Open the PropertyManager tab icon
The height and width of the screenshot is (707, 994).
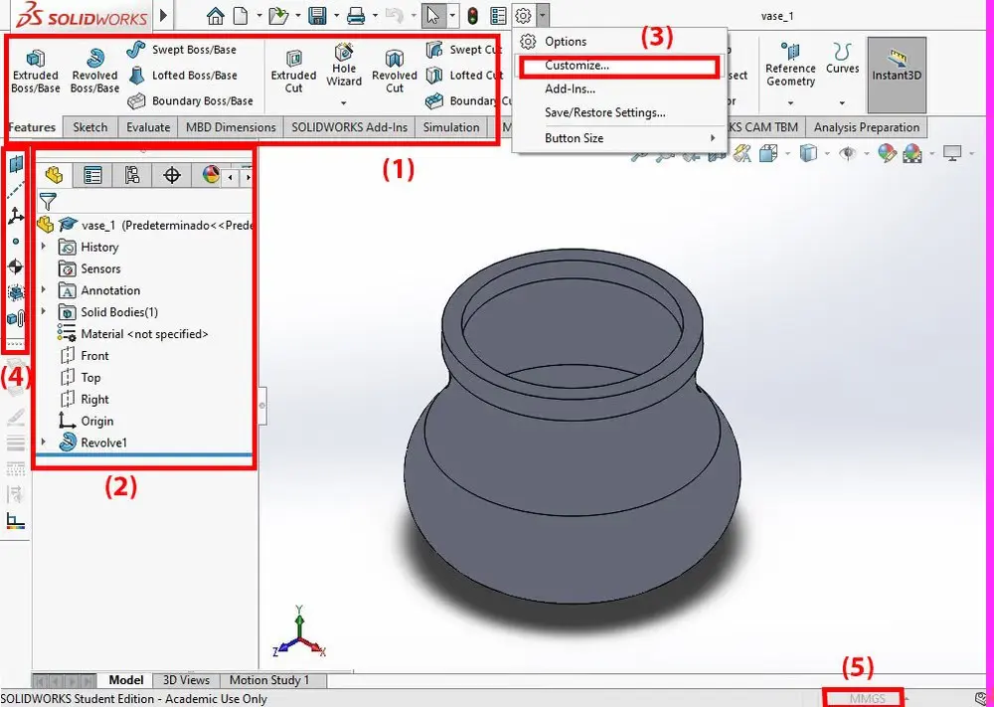92,176
